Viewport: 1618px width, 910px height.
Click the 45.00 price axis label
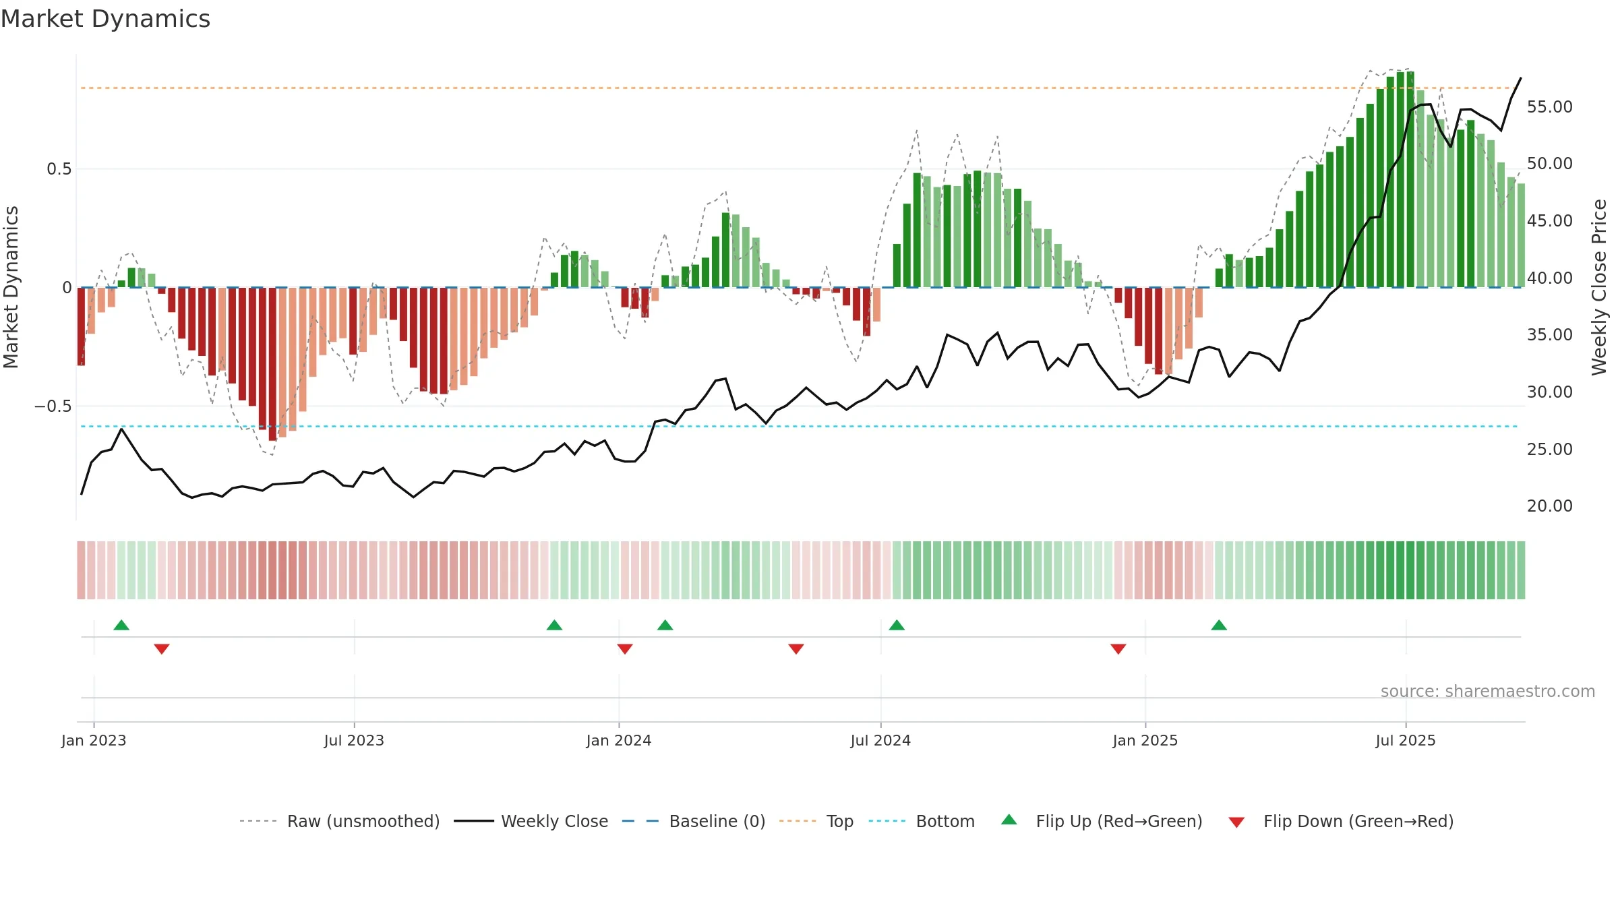[1550, 220]
